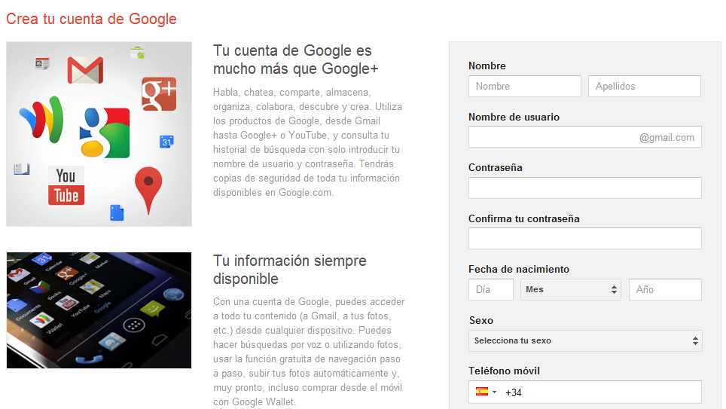Click the Apellidos last name field
The width and height of the screenshot is (726, 409).
(x=645, y=86)
